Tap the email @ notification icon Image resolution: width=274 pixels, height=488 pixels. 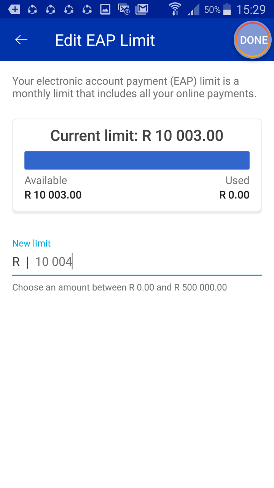[124, 9]
